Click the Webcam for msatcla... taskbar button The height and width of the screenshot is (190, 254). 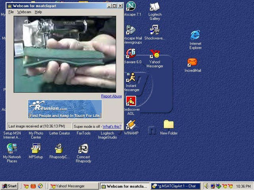click(125, 186)
